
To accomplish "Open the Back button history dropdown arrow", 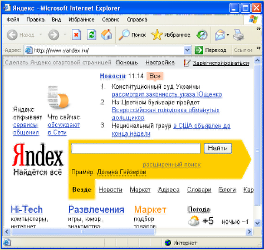I will (40, 35).
